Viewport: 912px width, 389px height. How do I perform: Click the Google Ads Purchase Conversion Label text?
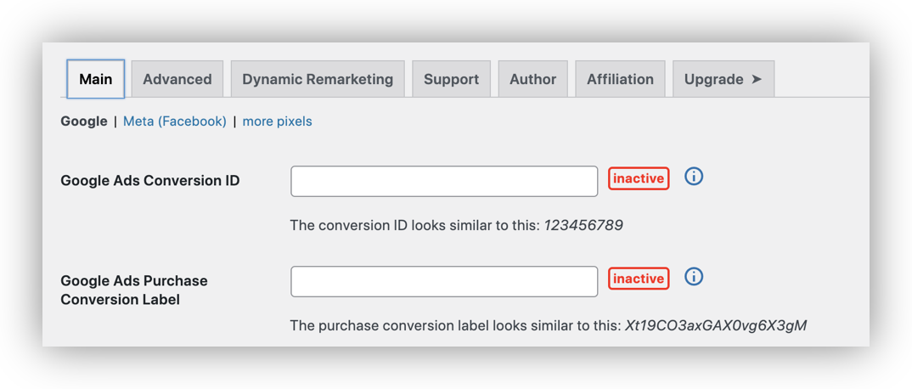134,290
